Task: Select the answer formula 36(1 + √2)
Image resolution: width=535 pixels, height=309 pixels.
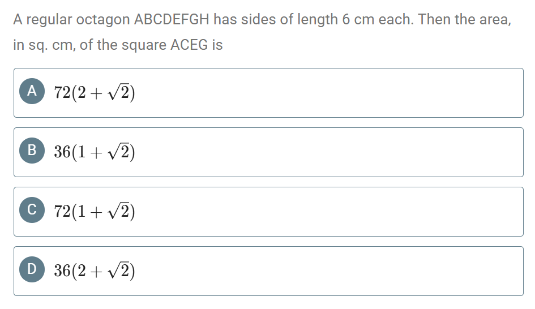Action: (x=95, y=152)
